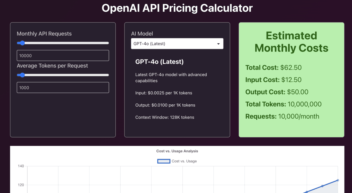
Task: Click the OpenAI API Pricing Calculator title
Action: (177, 8)
